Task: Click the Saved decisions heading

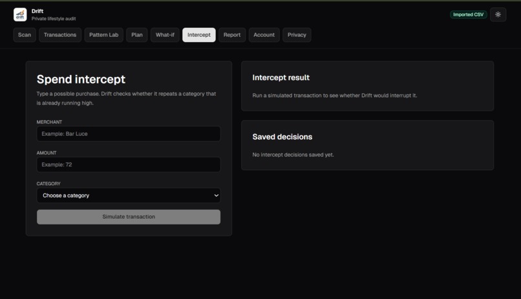Action: point(282,137)
